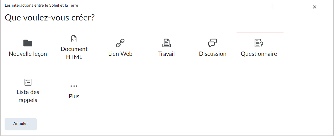Click the Travail assignment icon
334x136 pixels.
[x=166, y=43]
